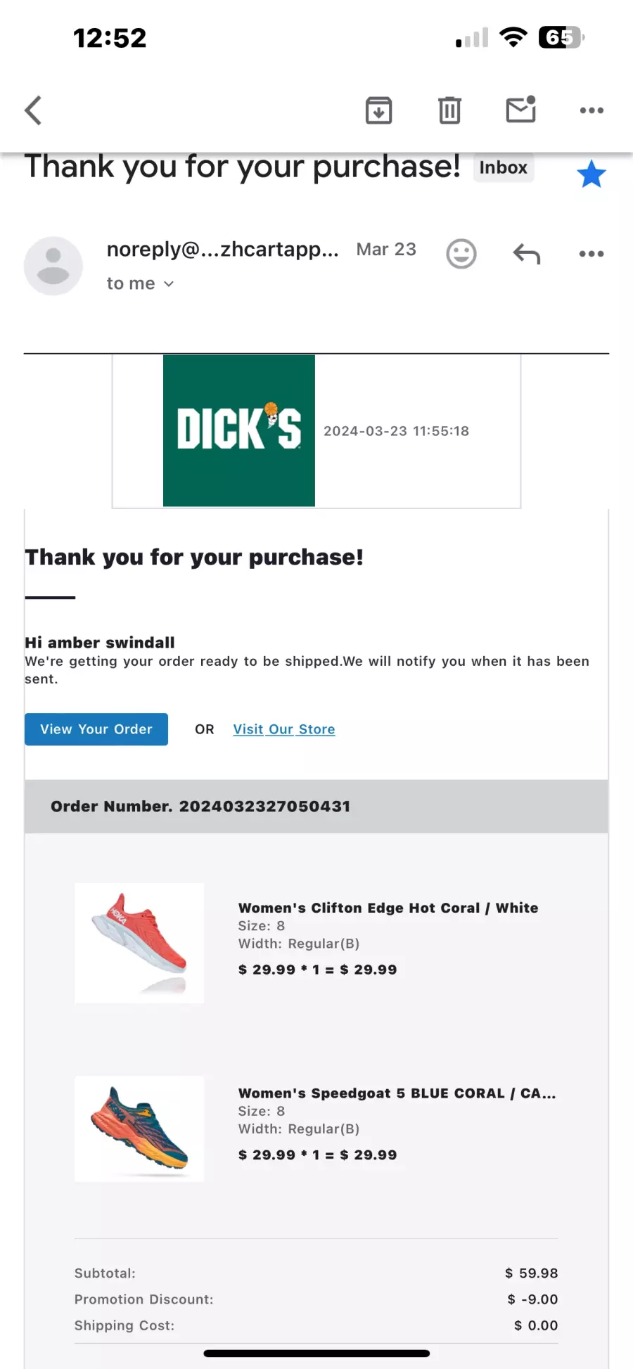Add an emoji reaction with smiley icon
633x1369 pixels.
pyautogui.click(x=461, y=254)
